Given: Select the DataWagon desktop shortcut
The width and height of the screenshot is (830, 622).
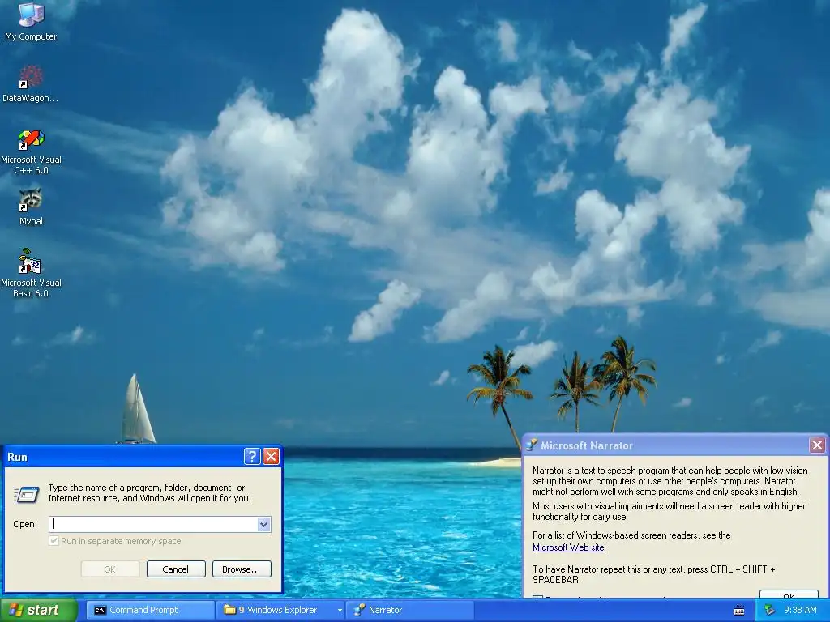Looking at the screenshot, I should [31, 83].
